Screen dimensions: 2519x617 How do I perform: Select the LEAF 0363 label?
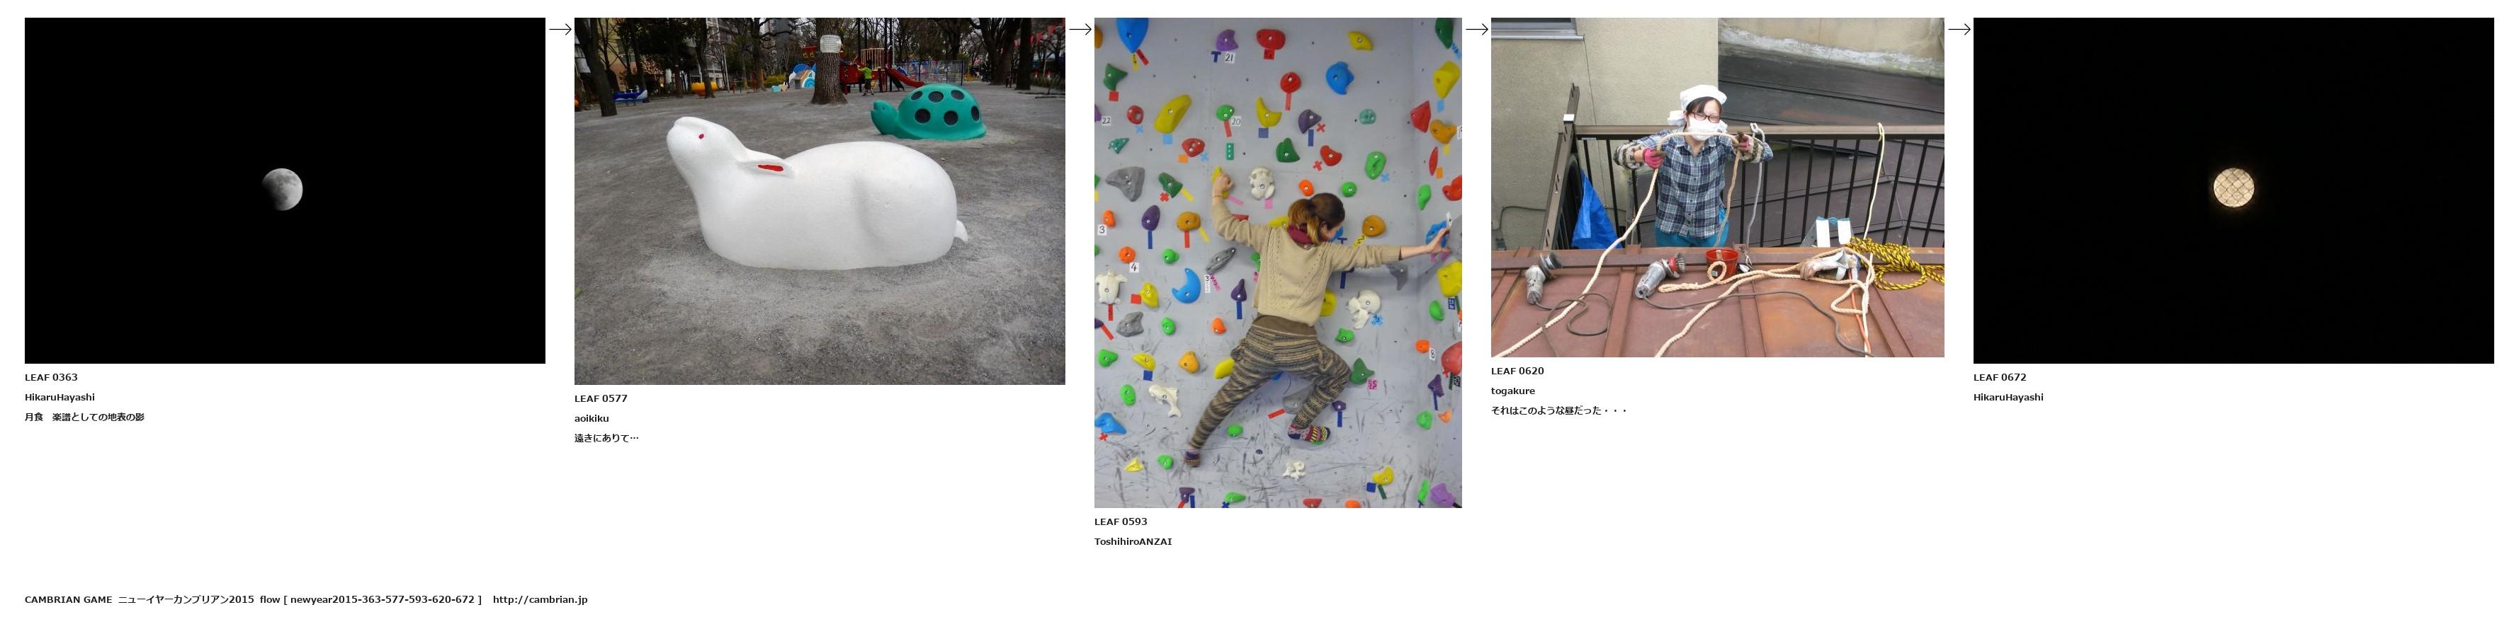(51, 378)
